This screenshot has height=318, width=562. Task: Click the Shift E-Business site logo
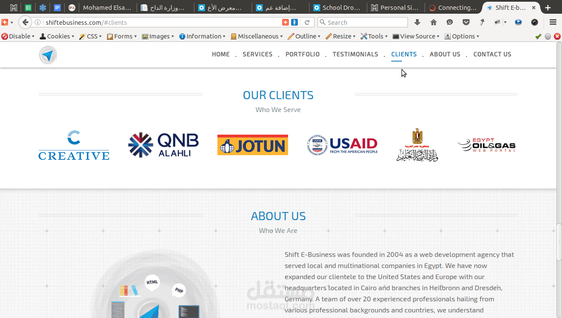pyautogui.click(x=48, y=55)
